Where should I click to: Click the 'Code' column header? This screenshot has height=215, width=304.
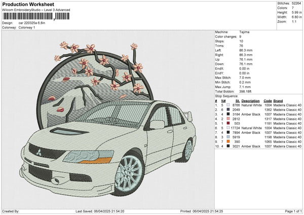pos(268,101)
